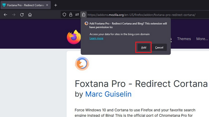Viewport: 209px width, 117px height.
Task: Click the Add button in the permission dialog
Action: pyautogui.click(x=144, y=47)
